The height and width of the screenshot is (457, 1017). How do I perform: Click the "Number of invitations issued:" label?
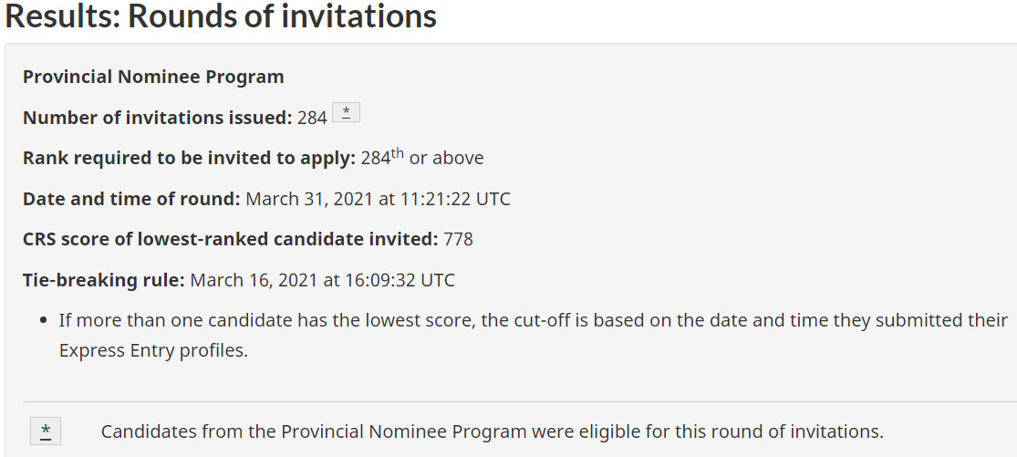(157, 118)
